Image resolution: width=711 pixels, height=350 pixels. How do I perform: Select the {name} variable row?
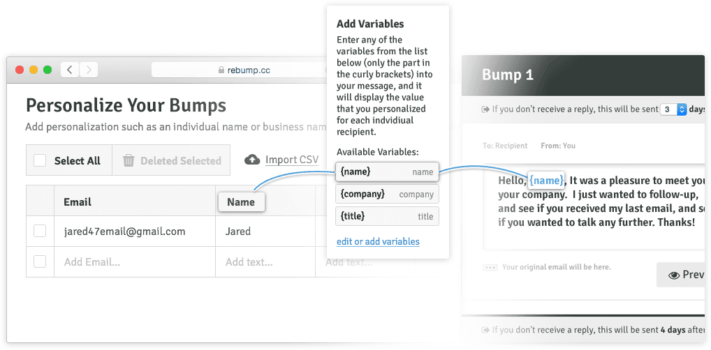[x=387, y=172]
